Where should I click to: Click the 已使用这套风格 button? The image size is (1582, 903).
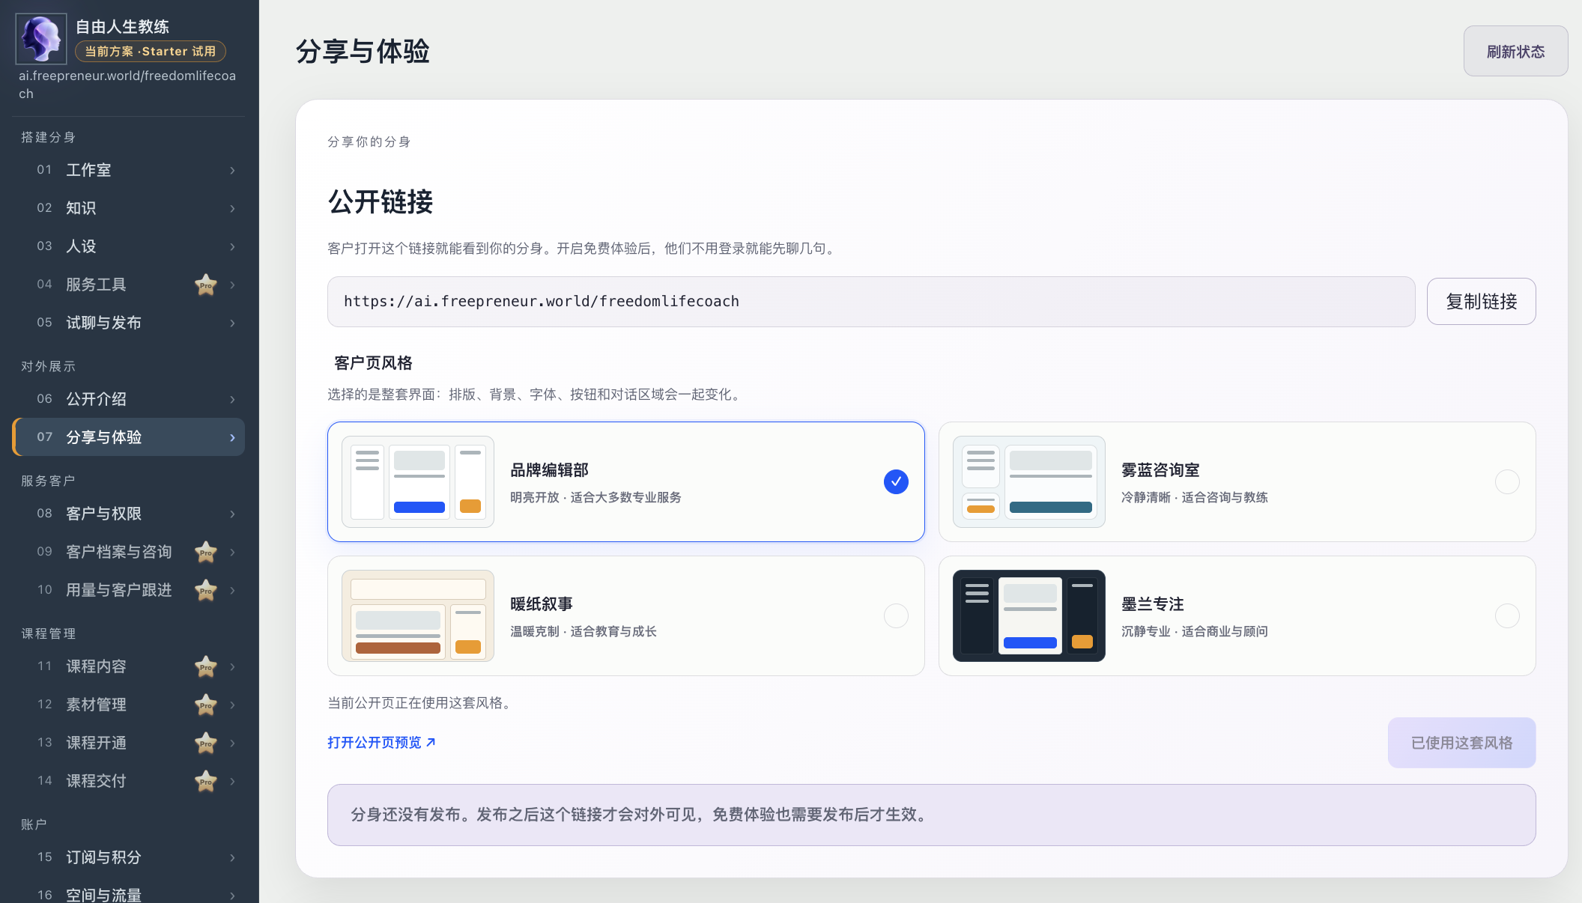(1461, 743)
